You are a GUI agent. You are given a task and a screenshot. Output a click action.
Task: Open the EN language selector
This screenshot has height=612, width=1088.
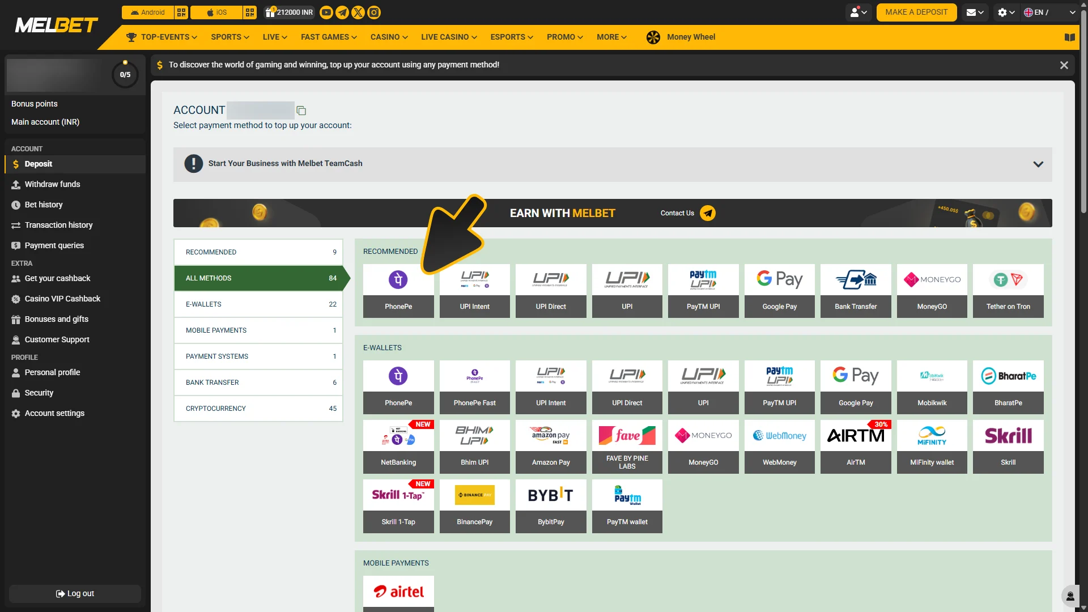click(x=1049, y=12)
